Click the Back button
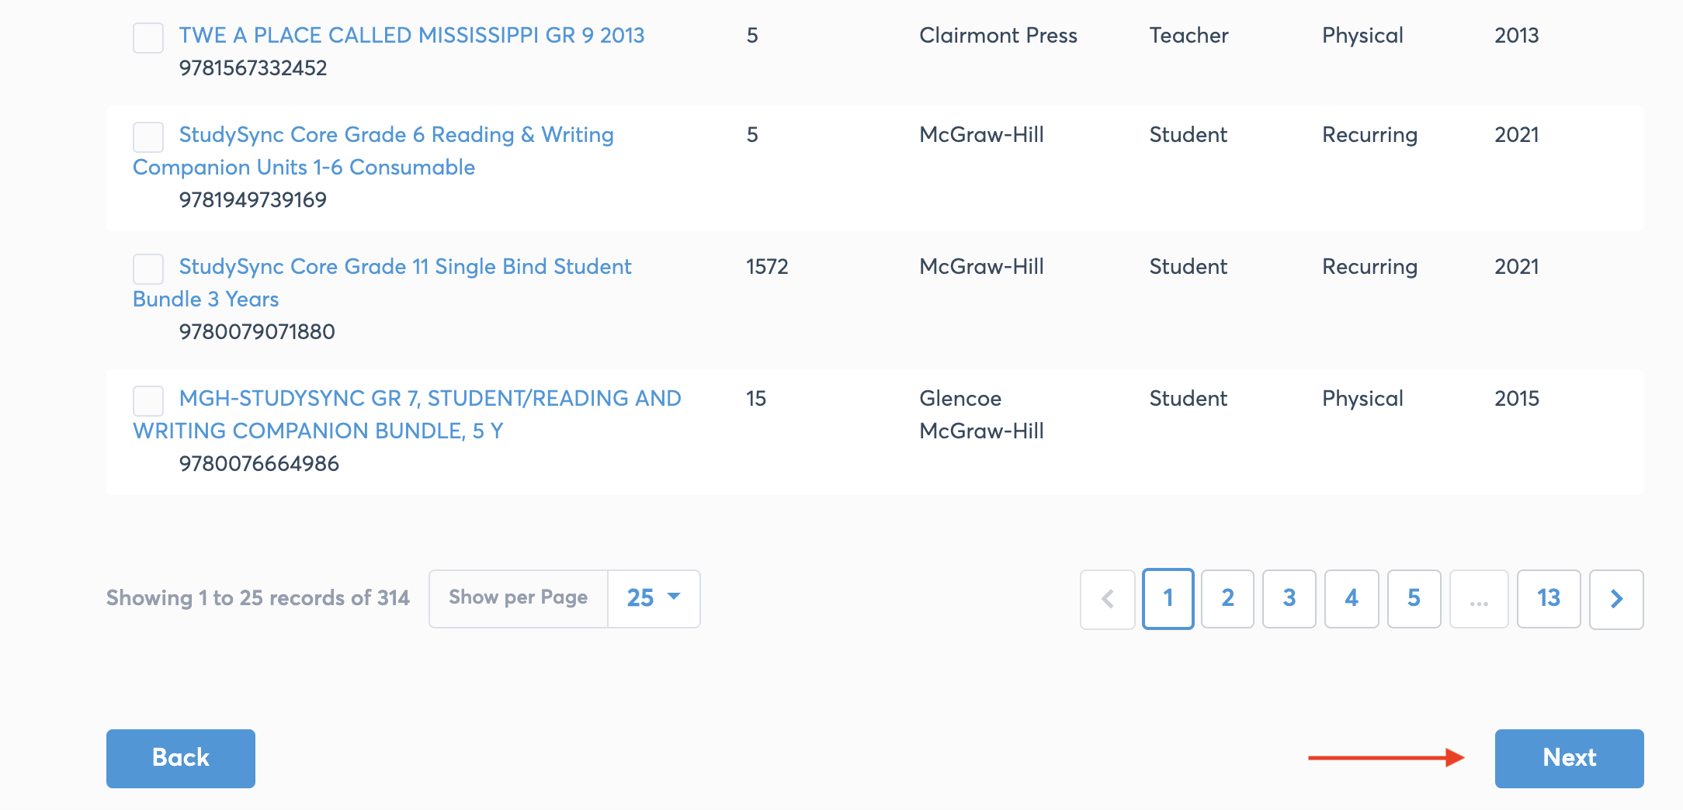 (x=180, y=758)
